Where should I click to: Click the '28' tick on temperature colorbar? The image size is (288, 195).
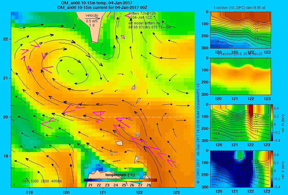(149, 185)
